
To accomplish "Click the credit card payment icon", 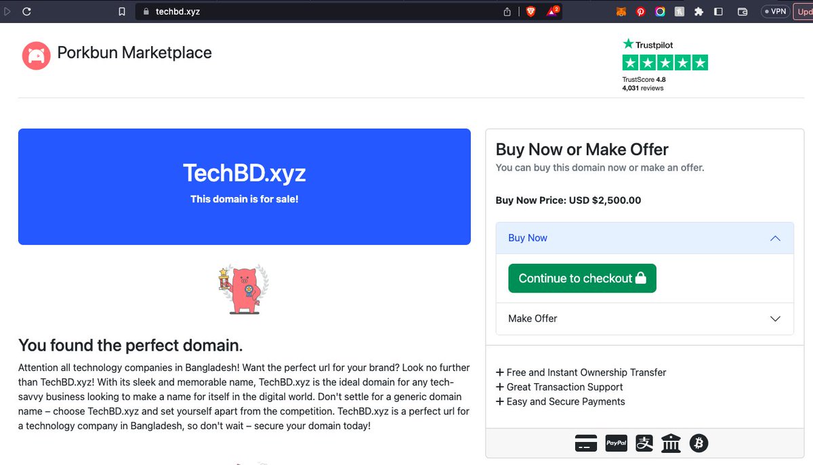I will (586, 443).
